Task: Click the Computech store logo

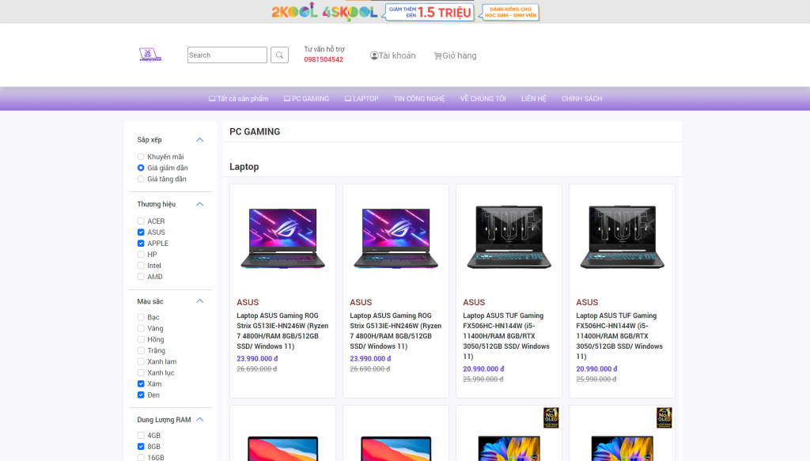Action: point(150,55)
